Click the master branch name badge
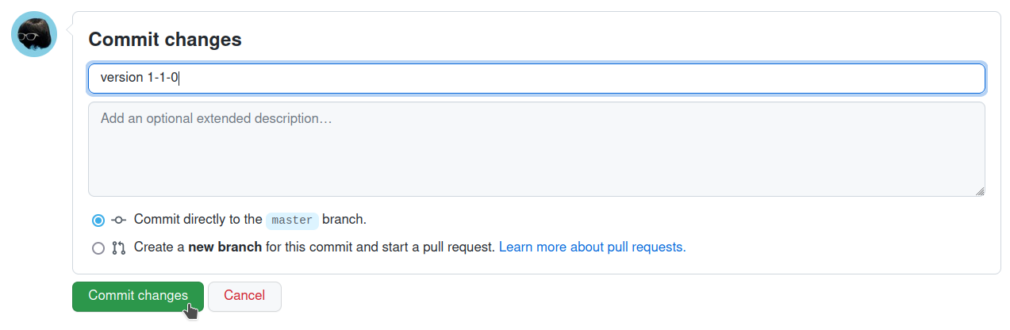1010x330 pixels. tap(292, 220)
